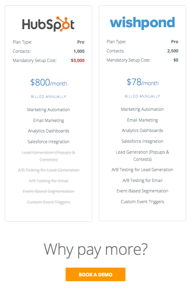Click the Book a Demo button
The image size is (191, 288).
(95, 274)
